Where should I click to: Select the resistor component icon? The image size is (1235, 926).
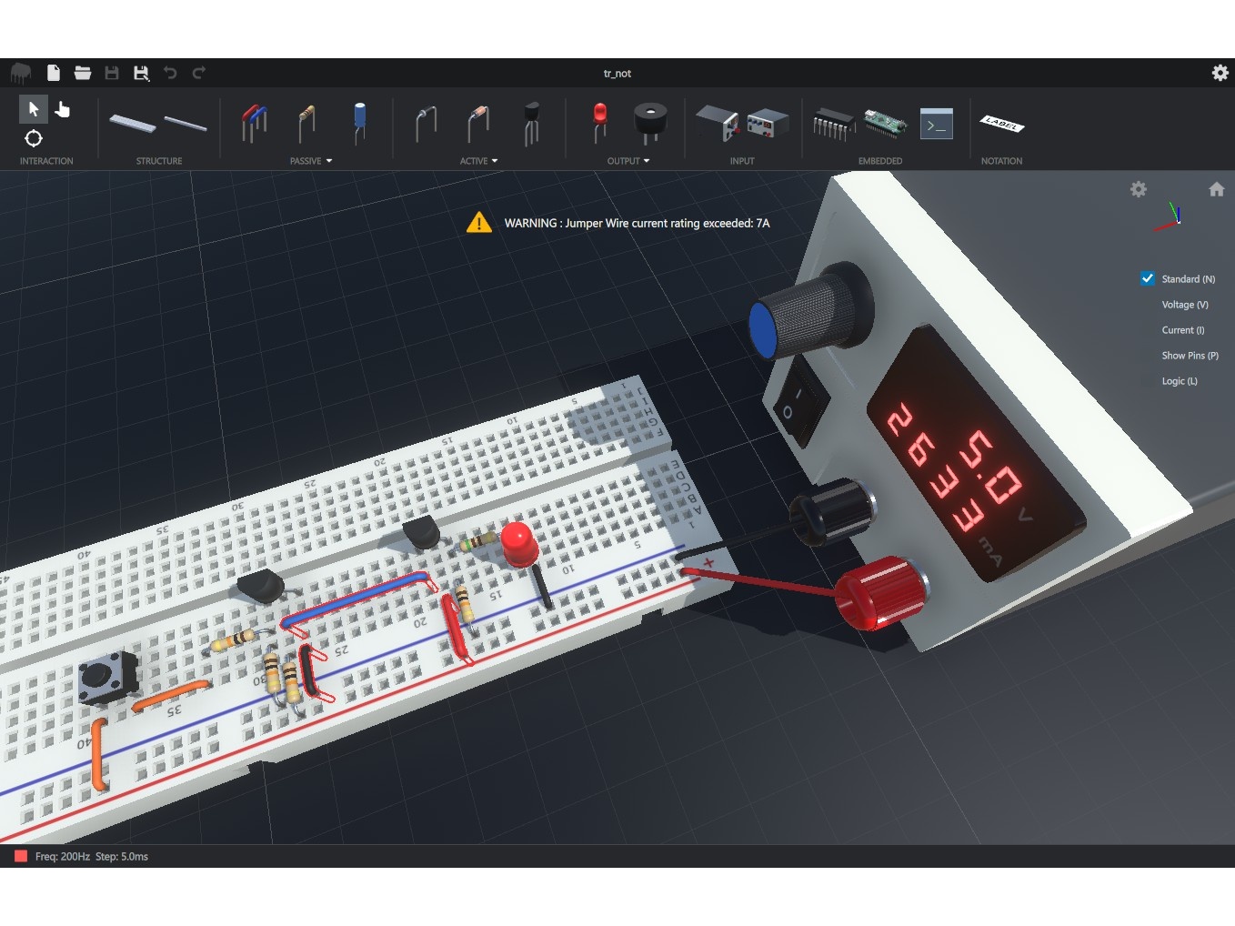[306, 123]
